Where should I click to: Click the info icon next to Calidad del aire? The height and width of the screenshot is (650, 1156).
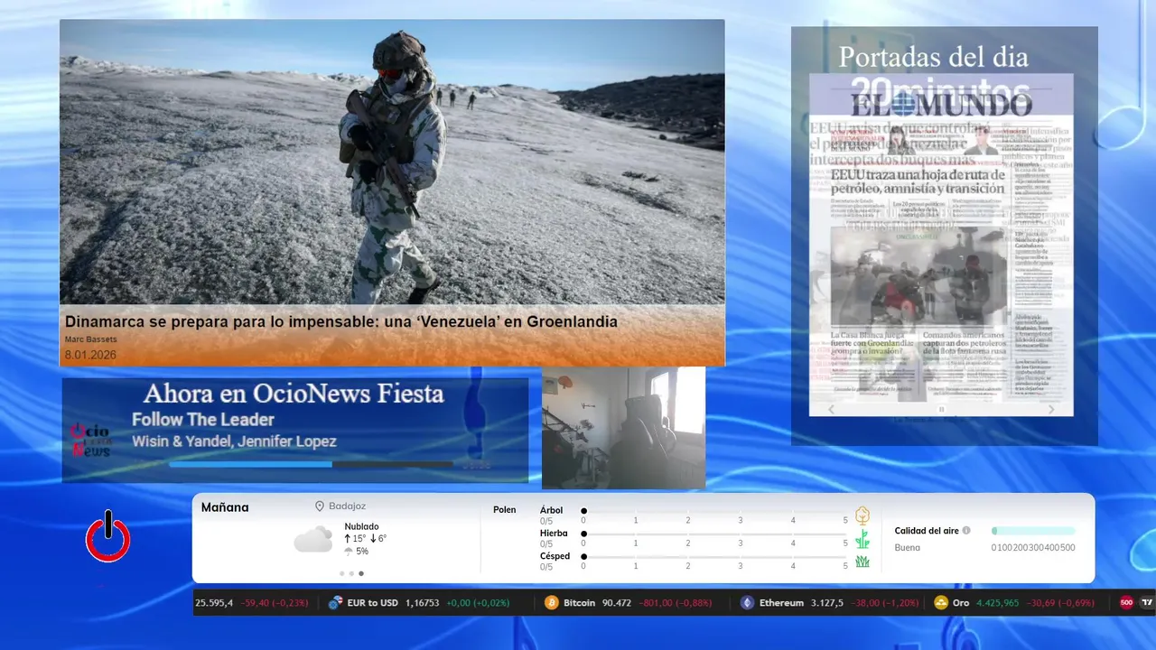coord(966,531)
